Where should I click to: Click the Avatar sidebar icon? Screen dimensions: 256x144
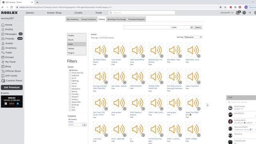point(3,44)
